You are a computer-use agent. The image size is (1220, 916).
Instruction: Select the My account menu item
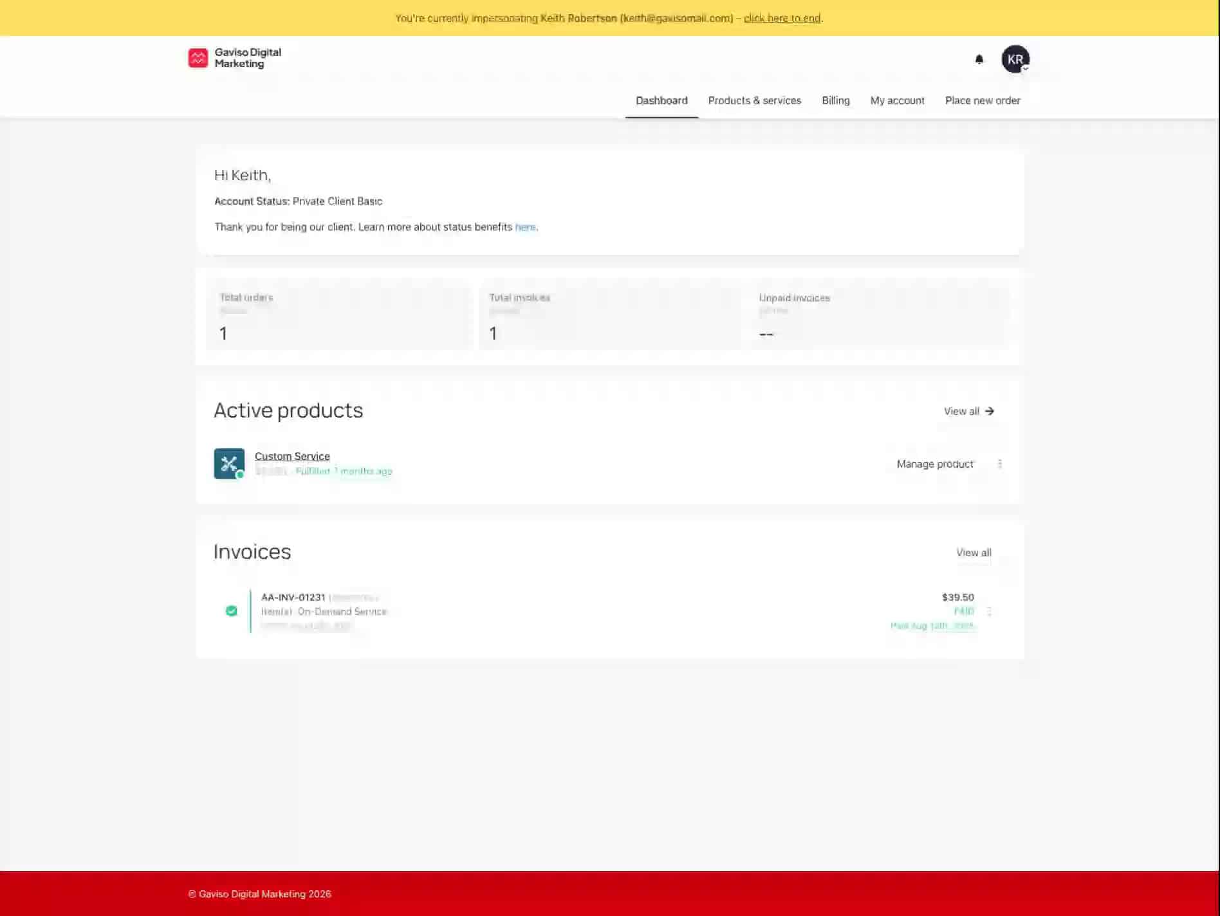click(x=897, y=100)
